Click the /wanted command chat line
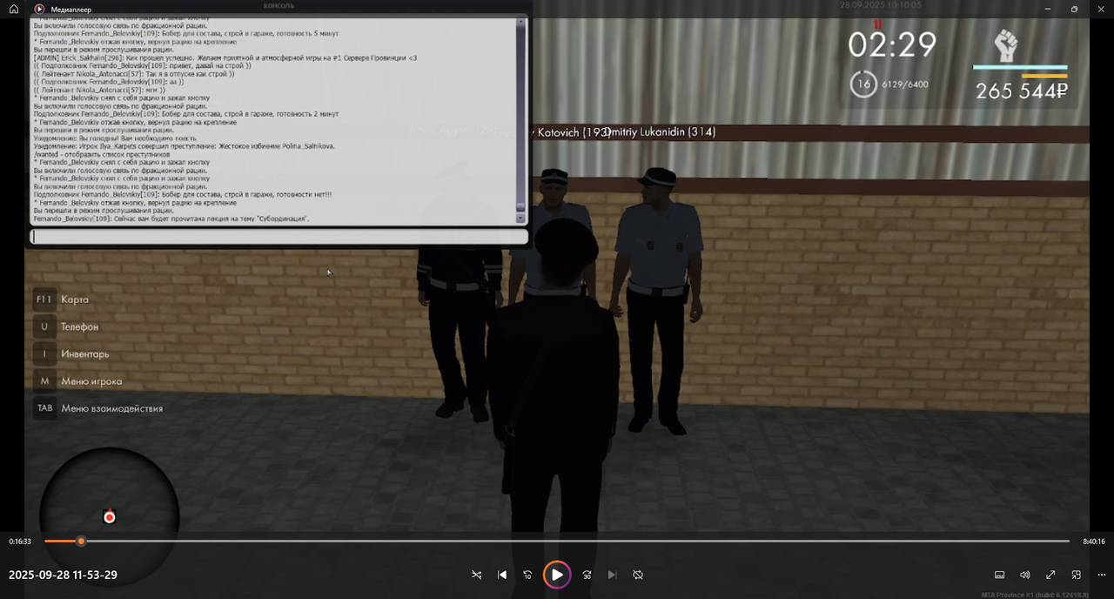 tap(103, 154)
